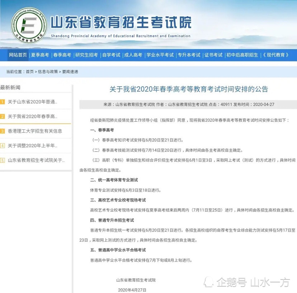This screenshot has width=297, height=293.
Task: Click number 5 badge in news list
Action: (3, 160)
